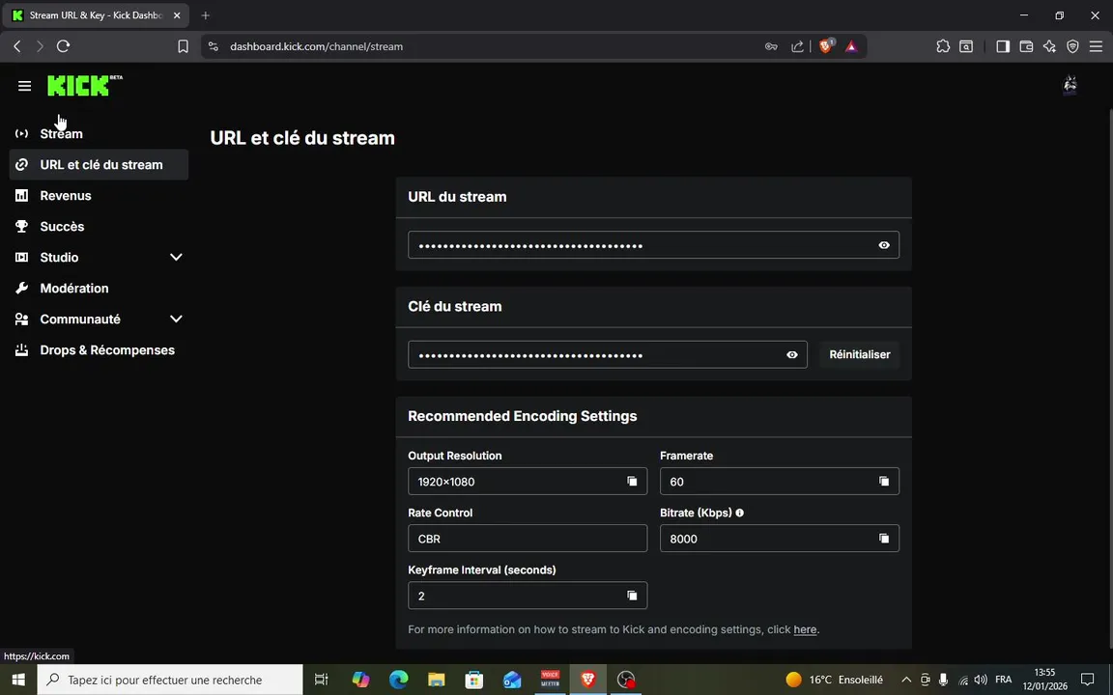Toggle the browser sidebar panel
This screenshot has height=695, width=1113.
[x=1003, y=46]
